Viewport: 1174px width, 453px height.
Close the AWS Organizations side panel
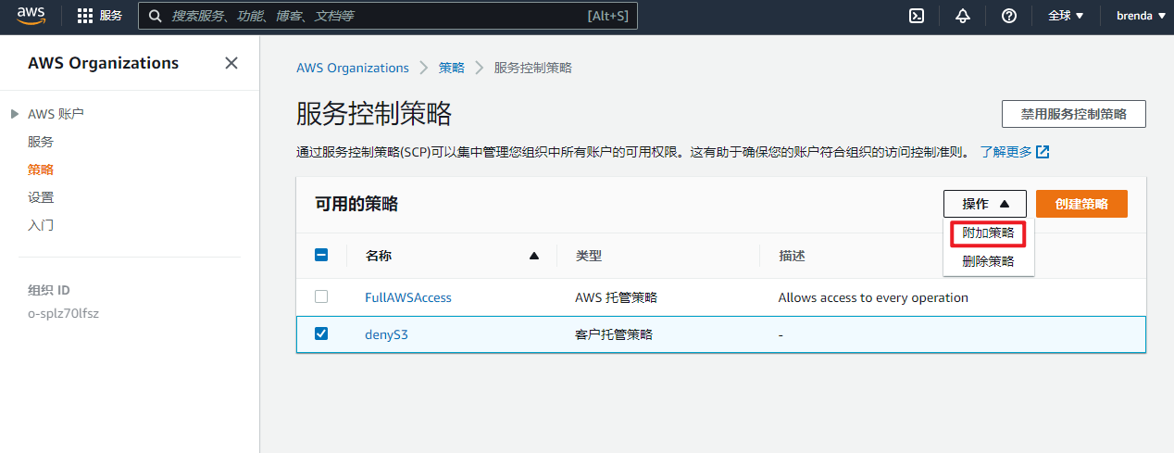(231, 63)
